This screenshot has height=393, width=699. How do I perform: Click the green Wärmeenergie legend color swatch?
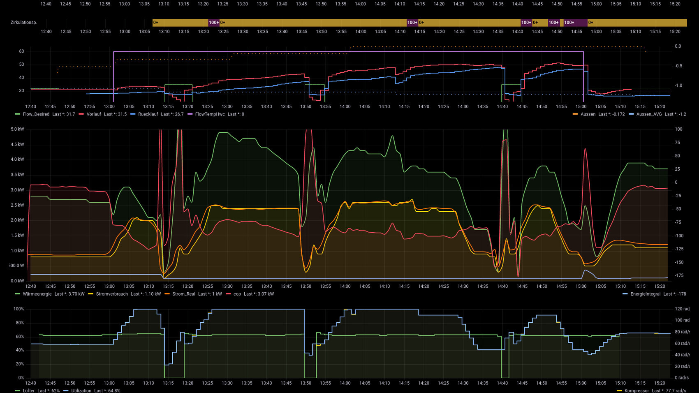pos(17,294)
